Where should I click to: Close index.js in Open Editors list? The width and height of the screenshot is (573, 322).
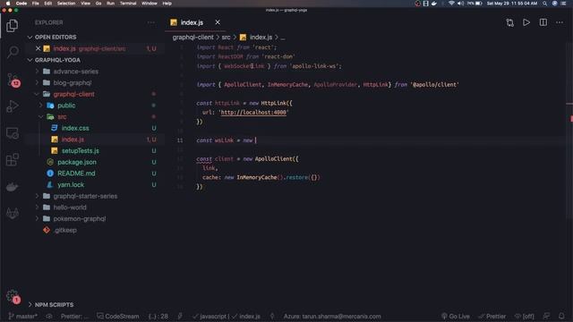coord(38,48)
